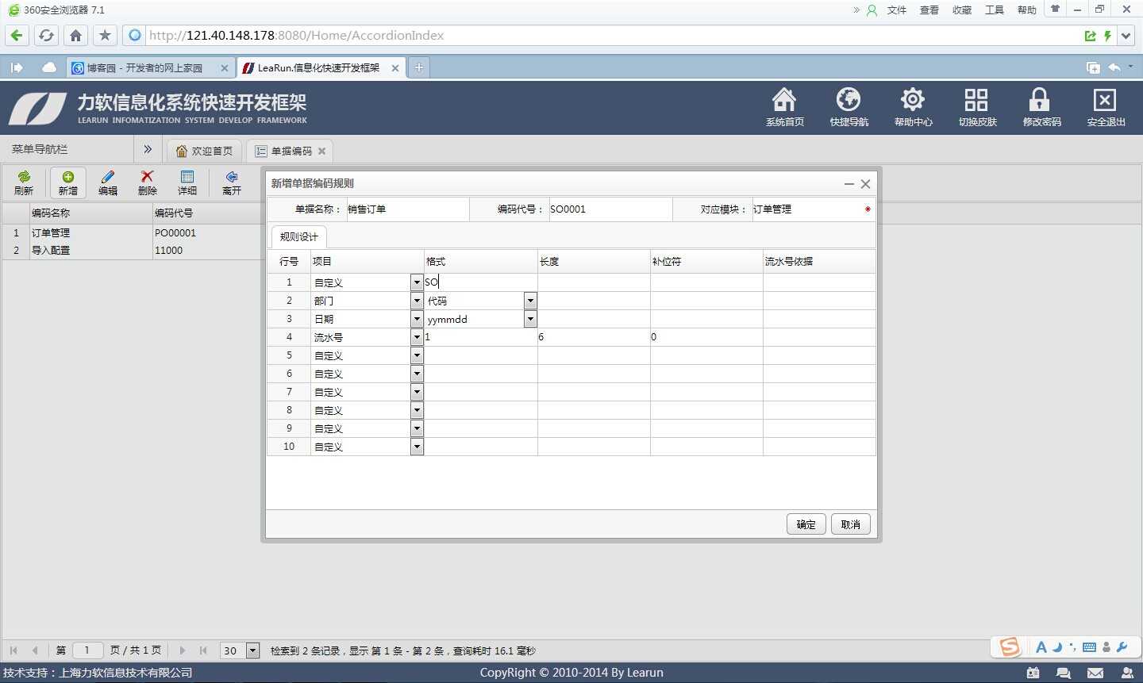Open 快捷导航 quick navigation icon
1143x683 pixels.
click(x=849, y=106)
